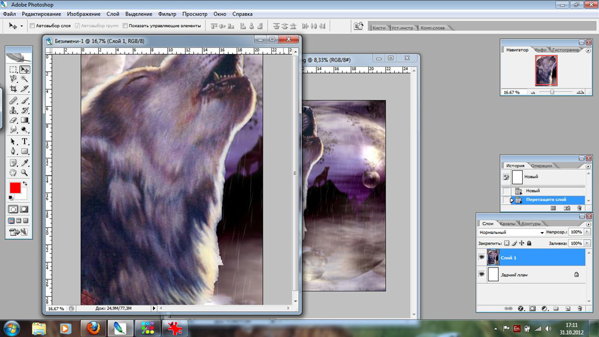Image resolution: width=599 pixels, height=337 pixels.
Task: Select the Blur/Smudge tool
Action: click(13, 130)
